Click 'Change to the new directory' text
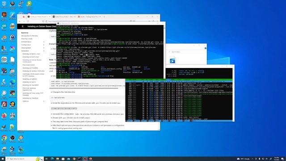286x161 pixels. [63, 92]
